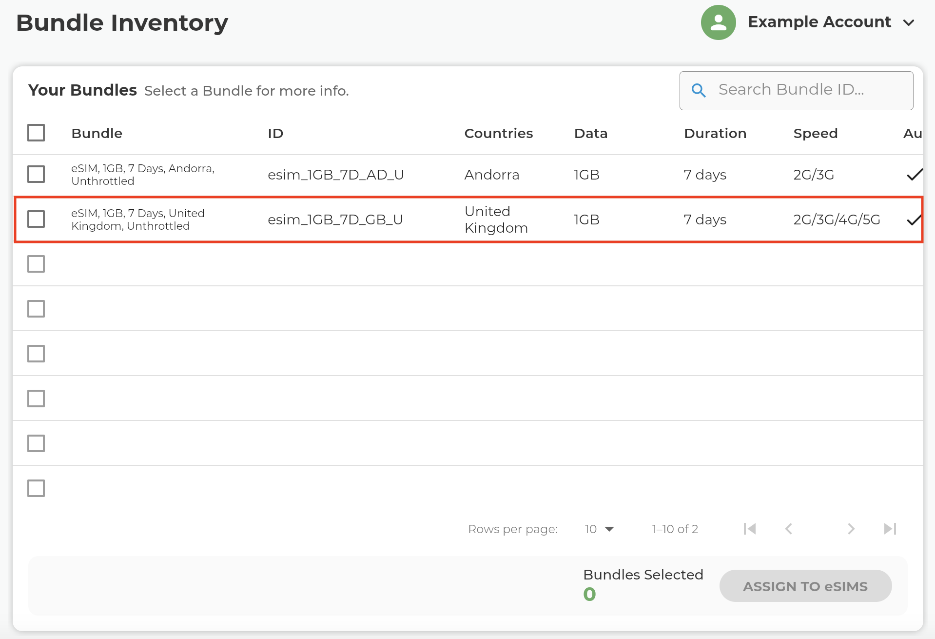Go to next page arrow
935x639 pixels.
pyautogui.click(x=851, y=529)
